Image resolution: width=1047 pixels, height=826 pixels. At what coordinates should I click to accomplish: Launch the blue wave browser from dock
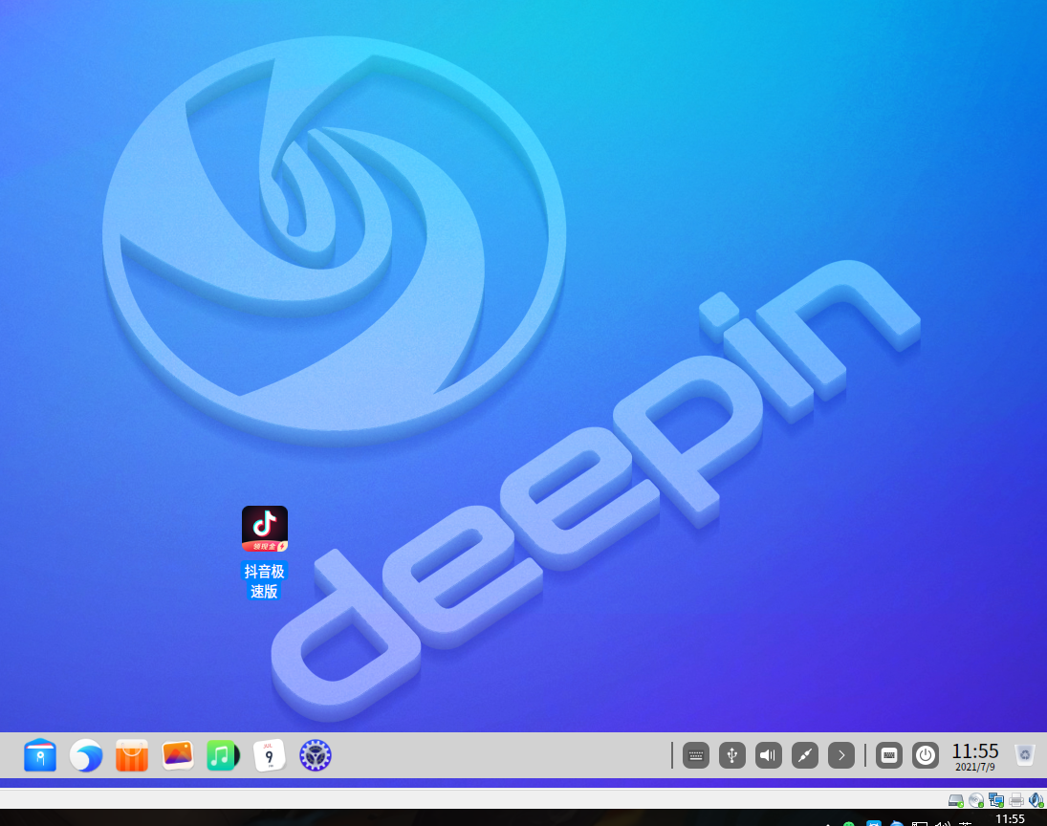click(x=86, y=755)
